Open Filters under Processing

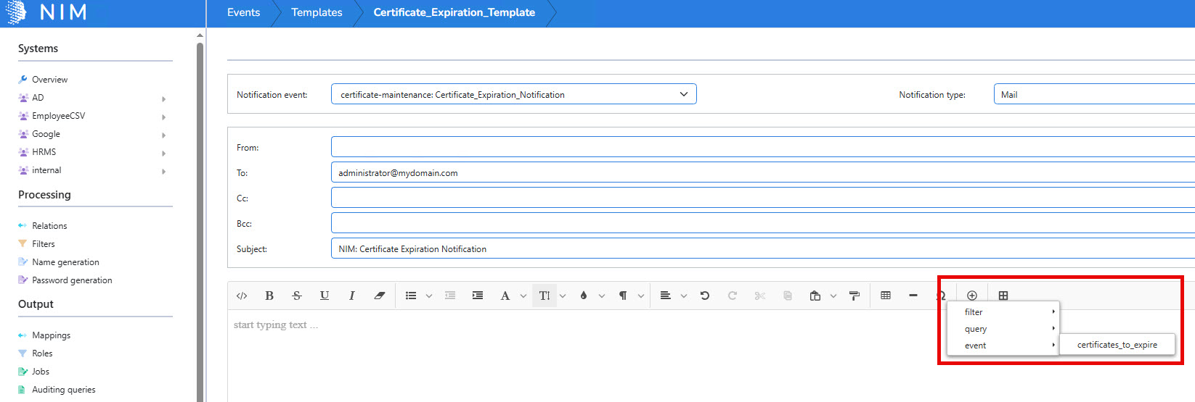43,244
